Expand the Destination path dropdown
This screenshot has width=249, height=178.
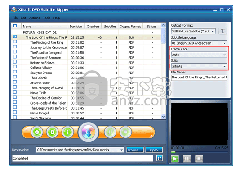coord(121,150)
